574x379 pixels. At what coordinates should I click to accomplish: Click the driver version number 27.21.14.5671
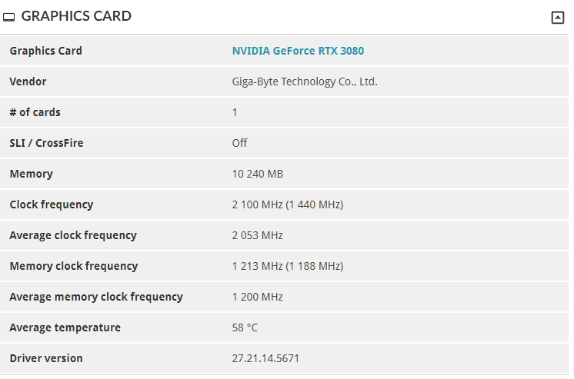pos(265,358)
